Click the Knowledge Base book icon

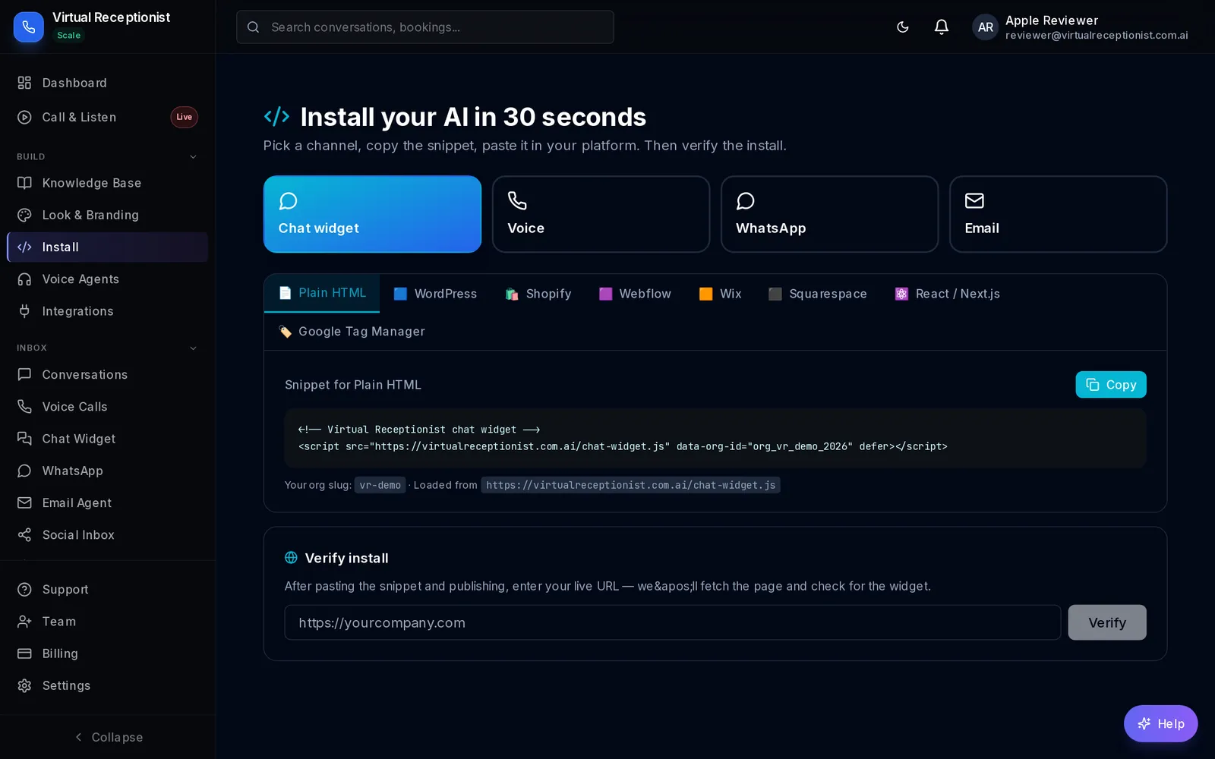(x=24, y=183)
